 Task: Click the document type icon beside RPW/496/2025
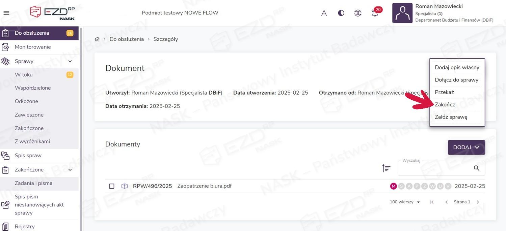click(125, 186)
